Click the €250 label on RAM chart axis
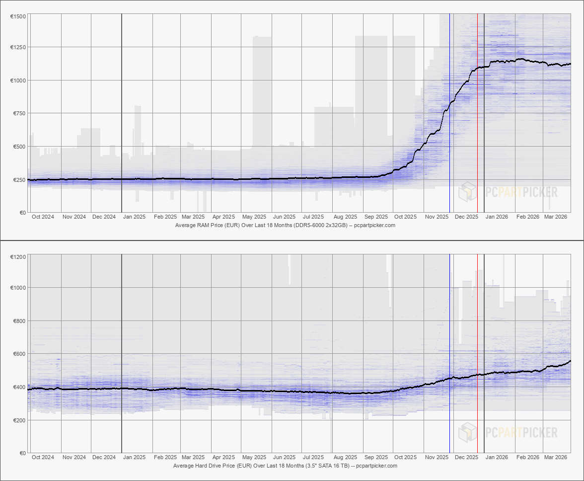 19,179
